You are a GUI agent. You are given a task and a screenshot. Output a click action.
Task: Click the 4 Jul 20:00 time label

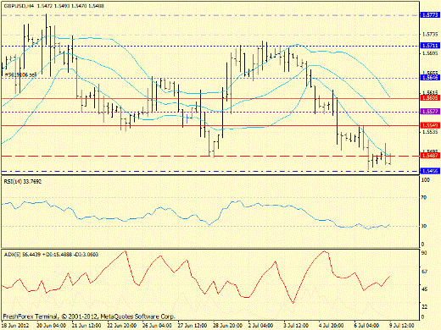pos(332,325)
